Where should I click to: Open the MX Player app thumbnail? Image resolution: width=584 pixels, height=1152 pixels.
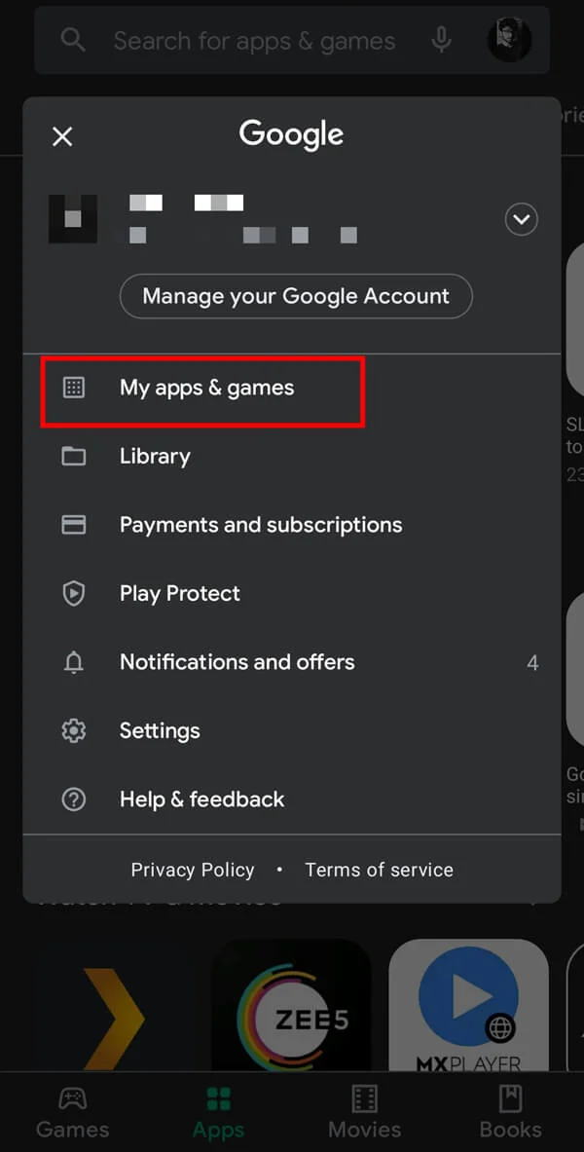469,1003
